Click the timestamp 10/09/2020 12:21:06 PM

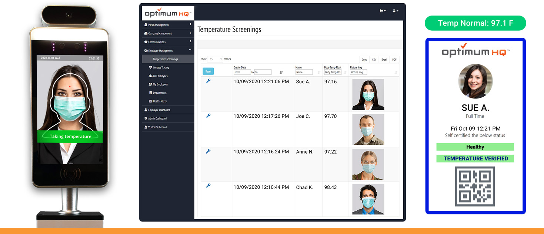click(x=261, y=81)
